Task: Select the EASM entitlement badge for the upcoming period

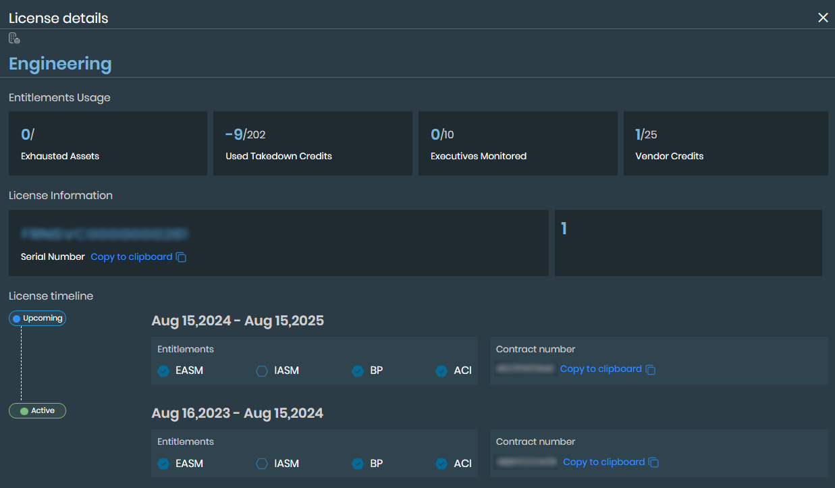Action: (163, 371)
